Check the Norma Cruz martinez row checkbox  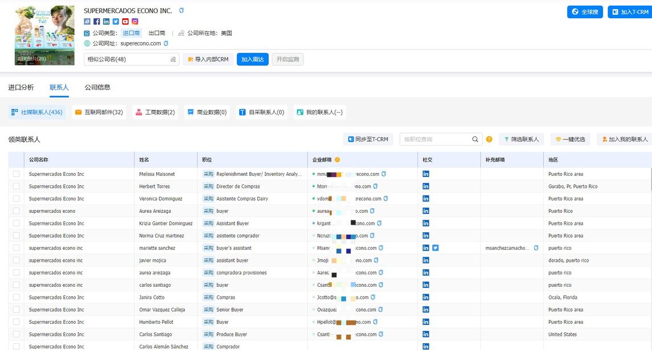pyautogui.click(x=16, y=235)
